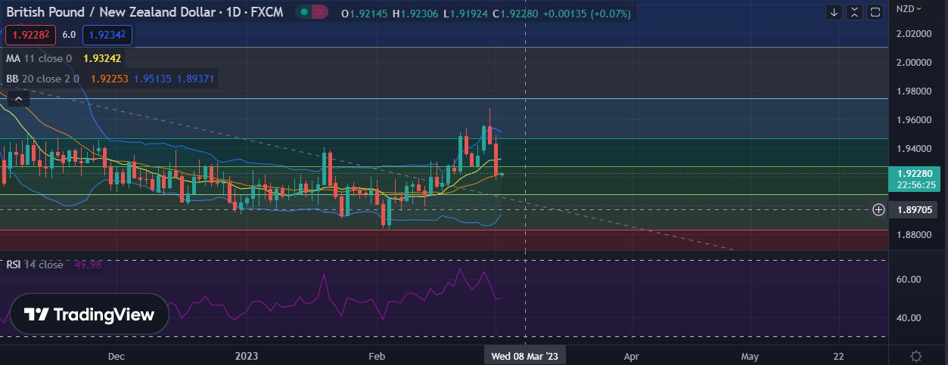
Task: Click the Wed 08 Mar '23 date marker
Action: pos(524,355)
